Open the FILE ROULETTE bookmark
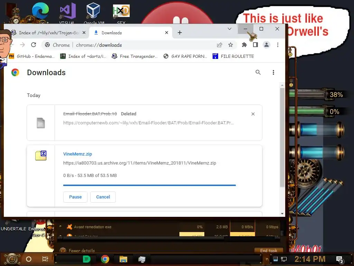Image resolution: width=354 pixels, height=266 pixels. [233, 56]
